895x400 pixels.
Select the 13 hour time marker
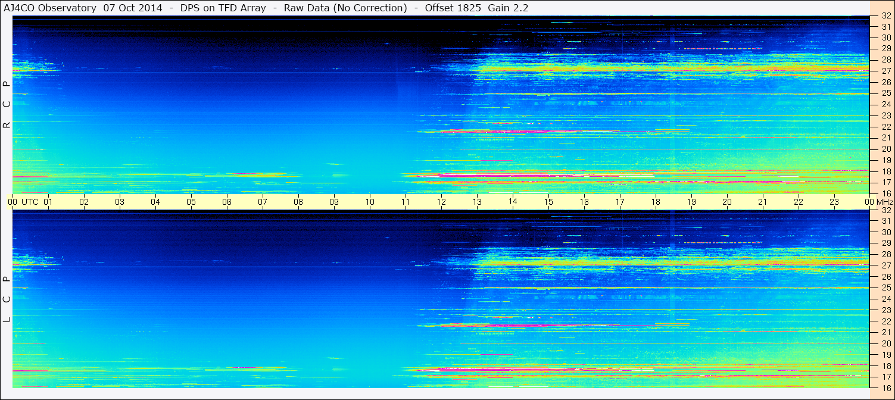point(477,202)
